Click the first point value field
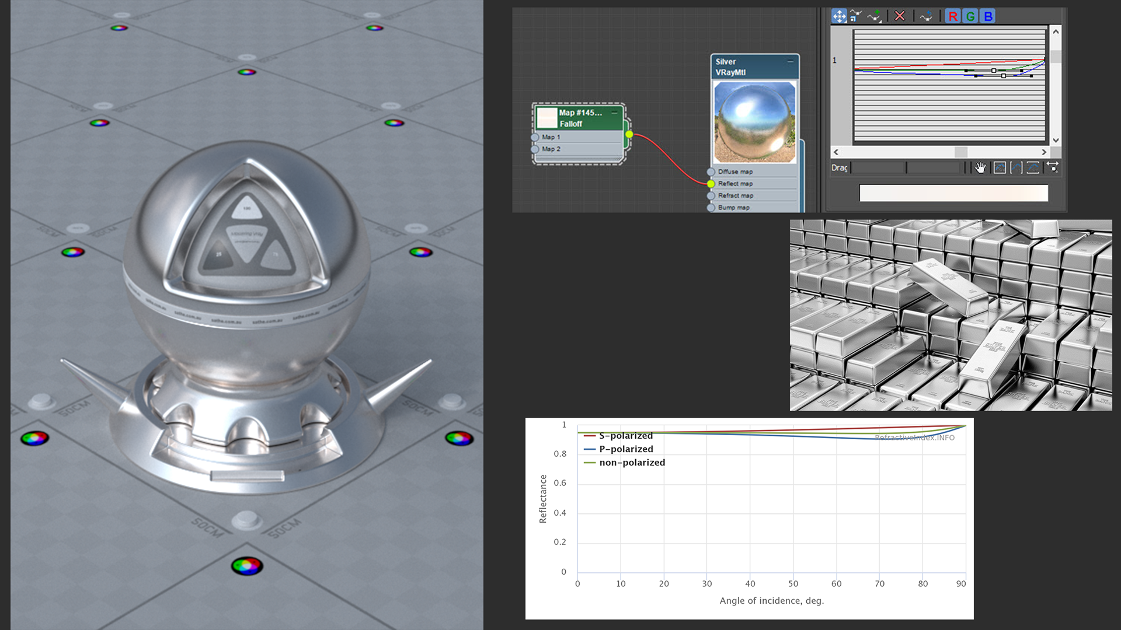The width and height of the screenshot is (1121, 630). (878, 168)
